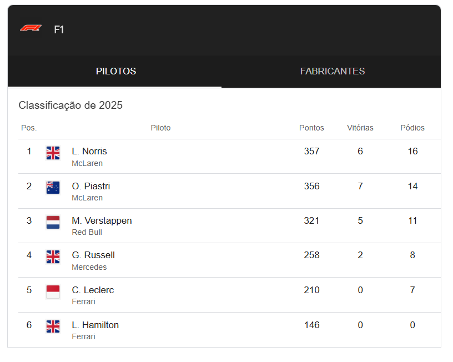Click the Classificação de 2025 heading

click(71, 105)
